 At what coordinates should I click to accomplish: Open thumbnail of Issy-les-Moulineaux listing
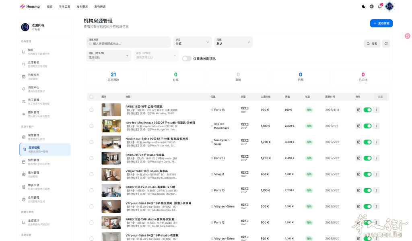pos(111,126)
